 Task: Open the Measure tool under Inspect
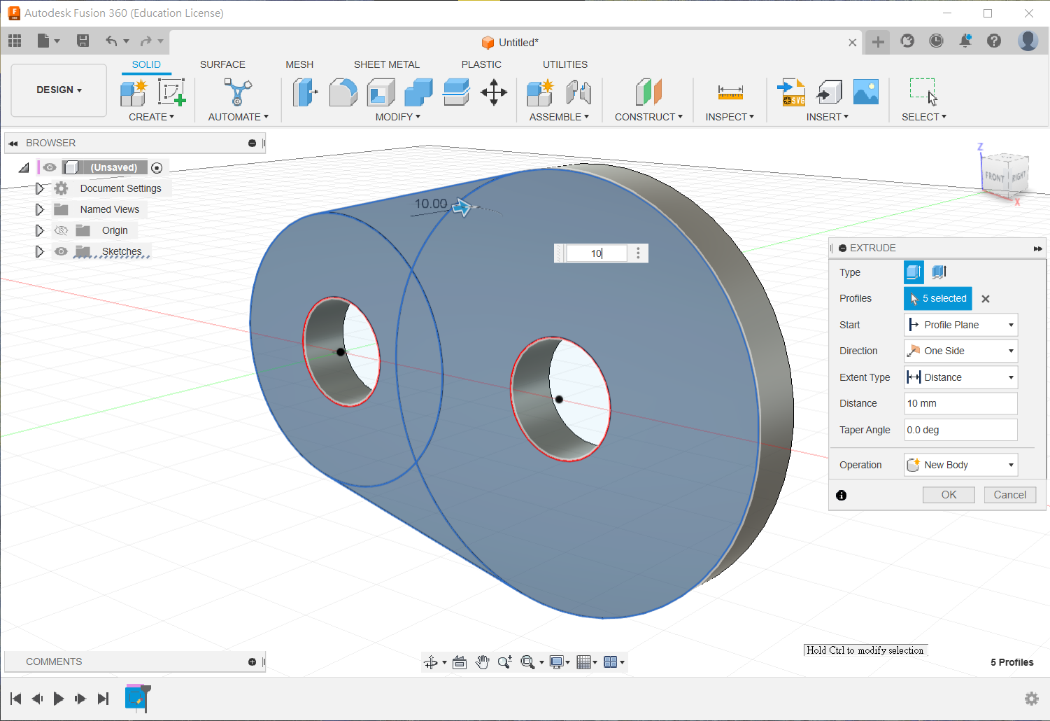click(x=730, y=92)
